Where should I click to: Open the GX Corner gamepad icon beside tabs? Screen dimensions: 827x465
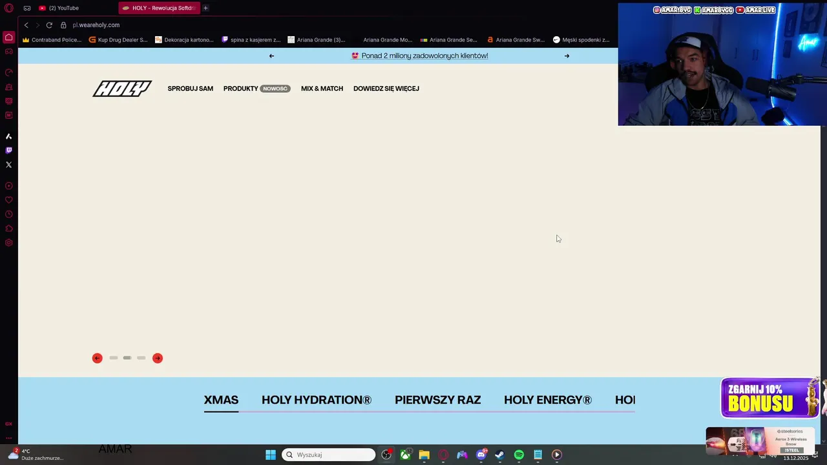coord(27,8)
